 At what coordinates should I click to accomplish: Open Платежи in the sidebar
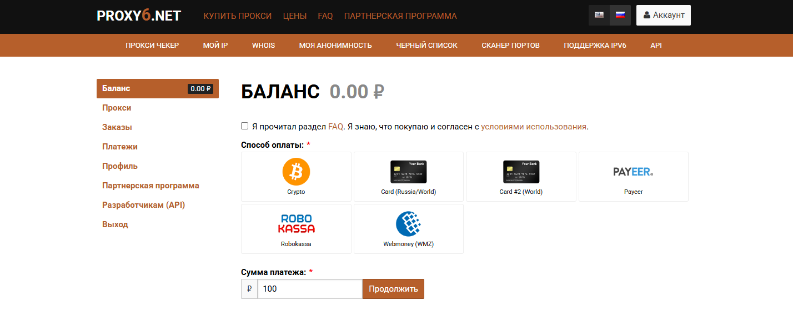[x=120, y=147]
